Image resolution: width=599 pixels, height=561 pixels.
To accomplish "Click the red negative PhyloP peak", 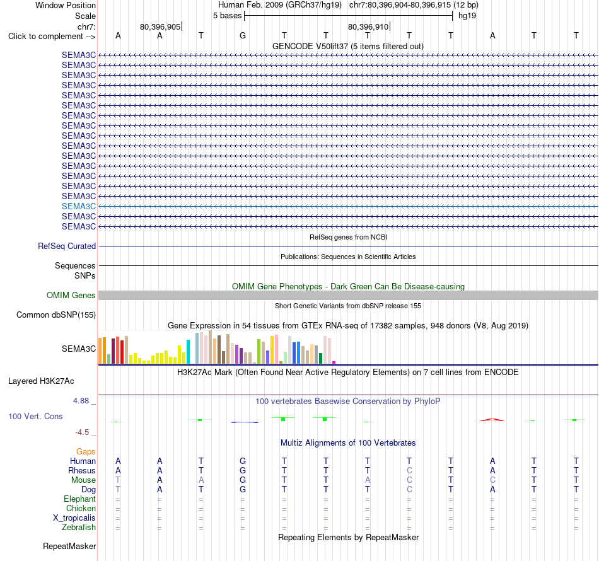I will (492, 420).
